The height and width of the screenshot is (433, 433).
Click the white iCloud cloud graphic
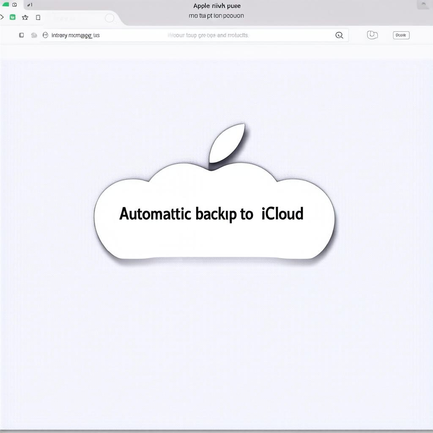click(214, 237)
